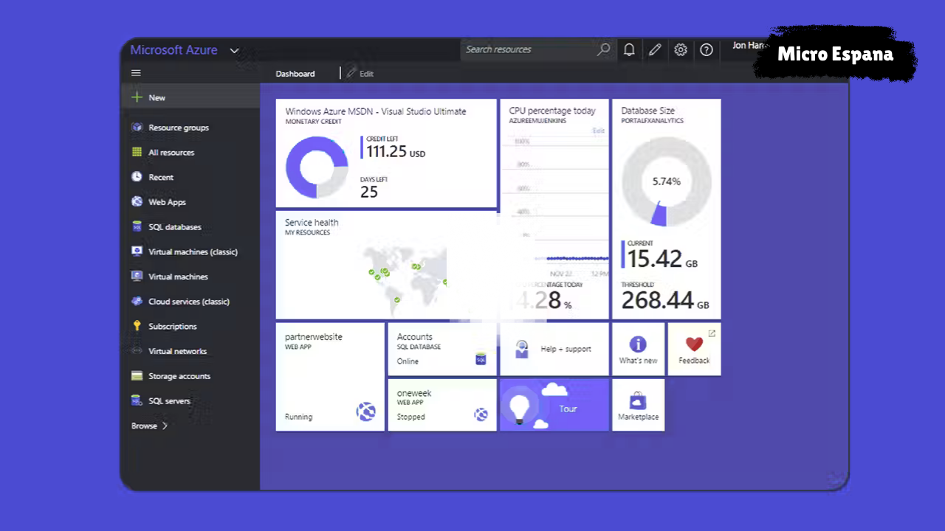945x531 pixels.
Task: Open SQL databases from the sidebar
Action: (x=174, y=227)
